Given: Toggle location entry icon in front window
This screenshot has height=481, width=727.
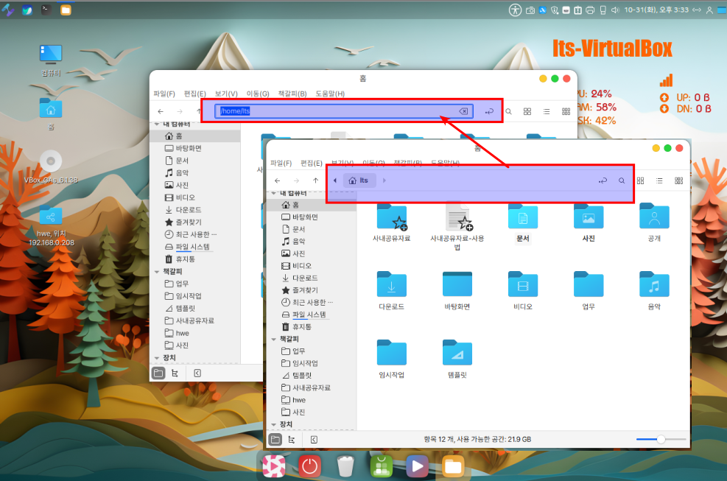Looking at the screenshot, I should 603,180.
